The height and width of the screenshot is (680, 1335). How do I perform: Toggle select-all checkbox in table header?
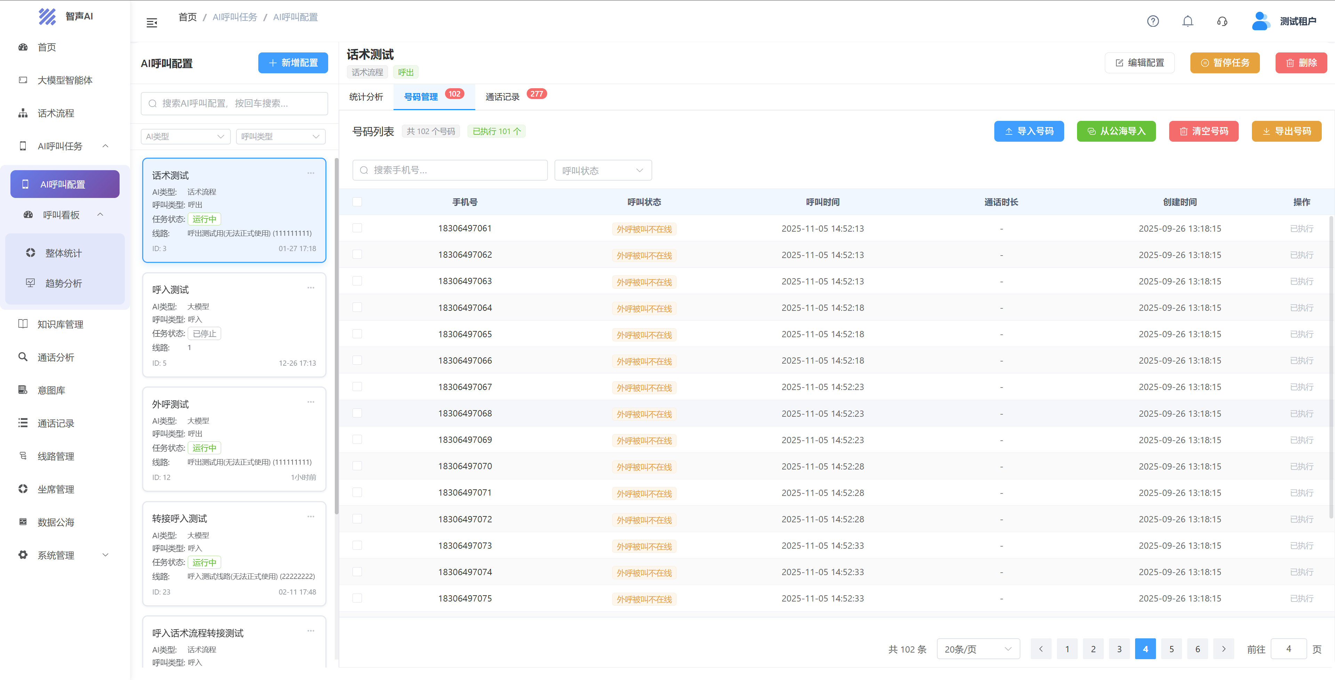(357, 202)
